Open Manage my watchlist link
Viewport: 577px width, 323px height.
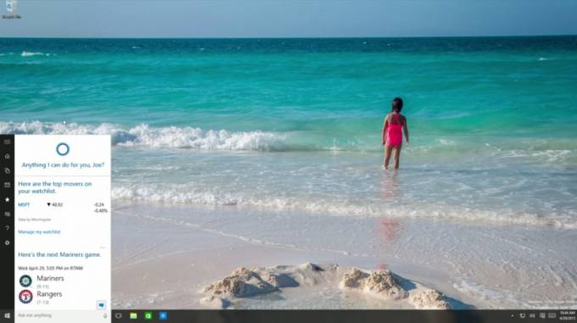(x=39, y=232)
